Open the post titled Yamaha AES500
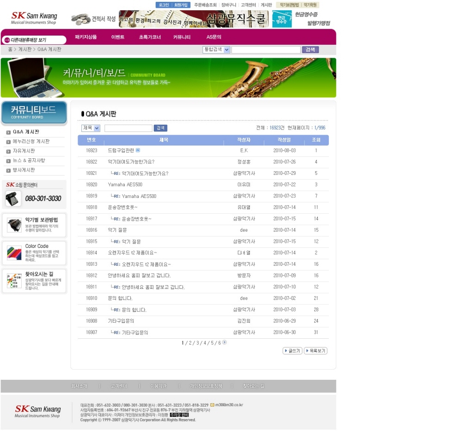This screenshot has height=431, width=462. point(125,185)
